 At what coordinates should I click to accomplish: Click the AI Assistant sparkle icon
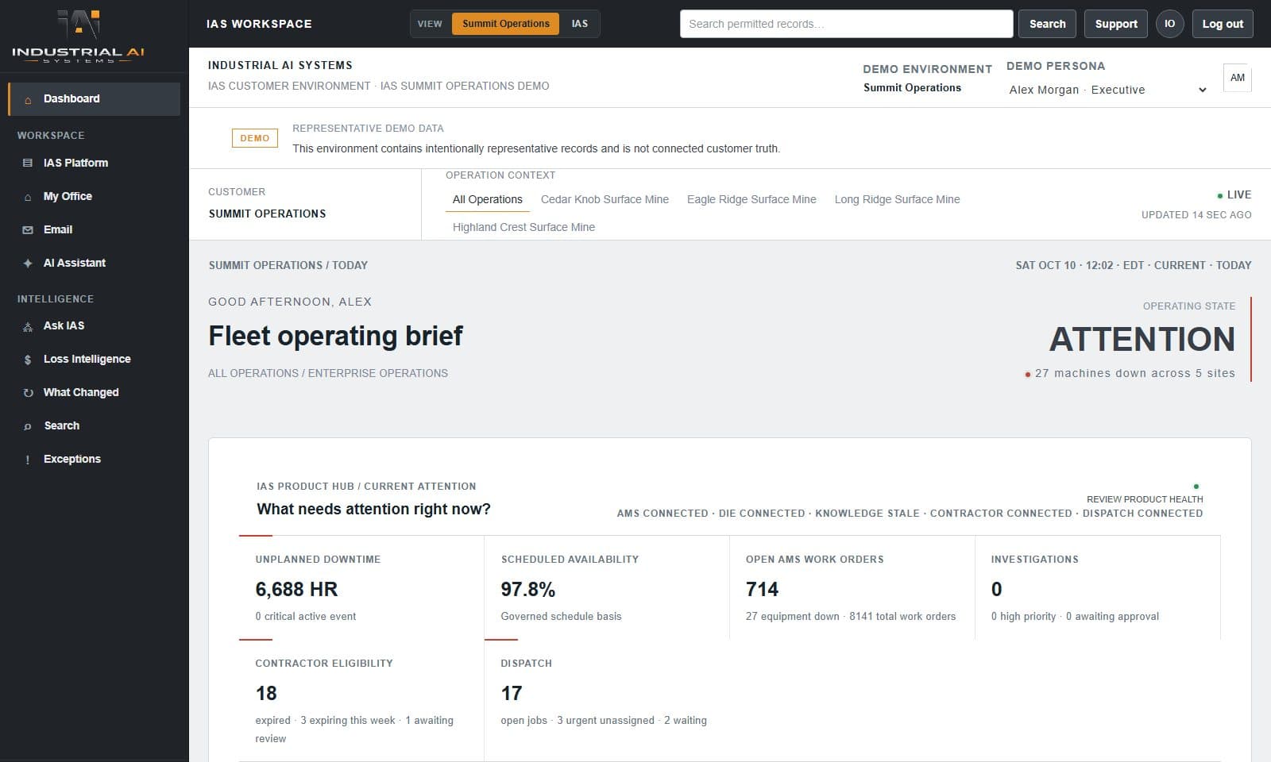click(28, 264)
